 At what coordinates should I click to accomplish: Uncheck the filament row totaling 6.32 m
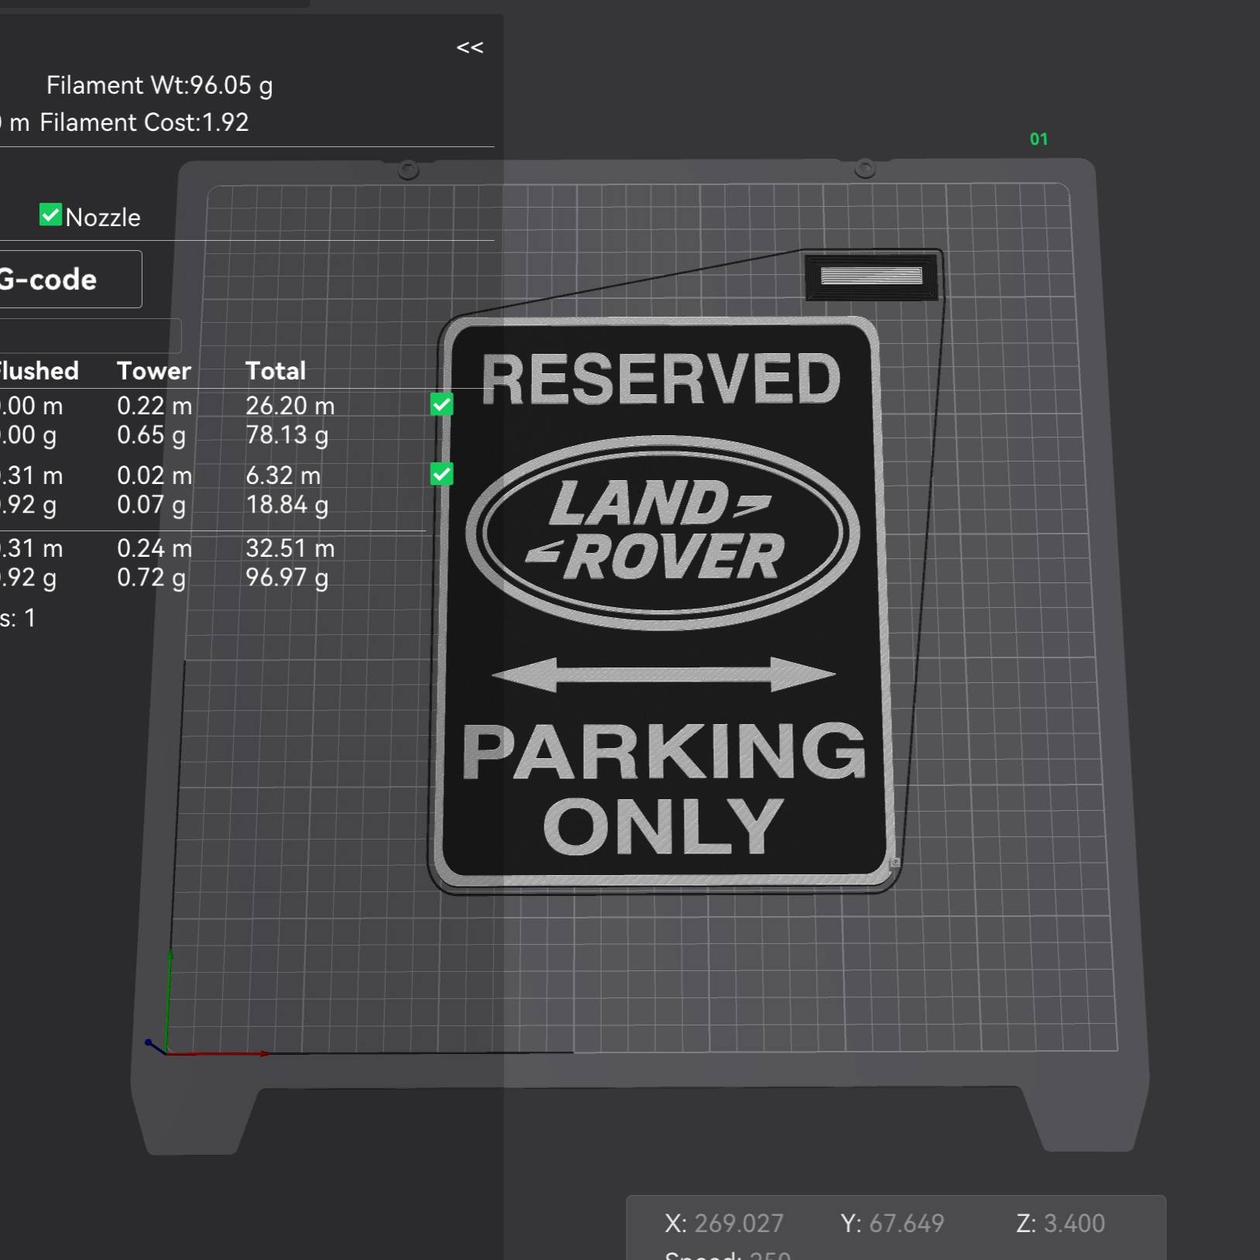click(442, 474)
